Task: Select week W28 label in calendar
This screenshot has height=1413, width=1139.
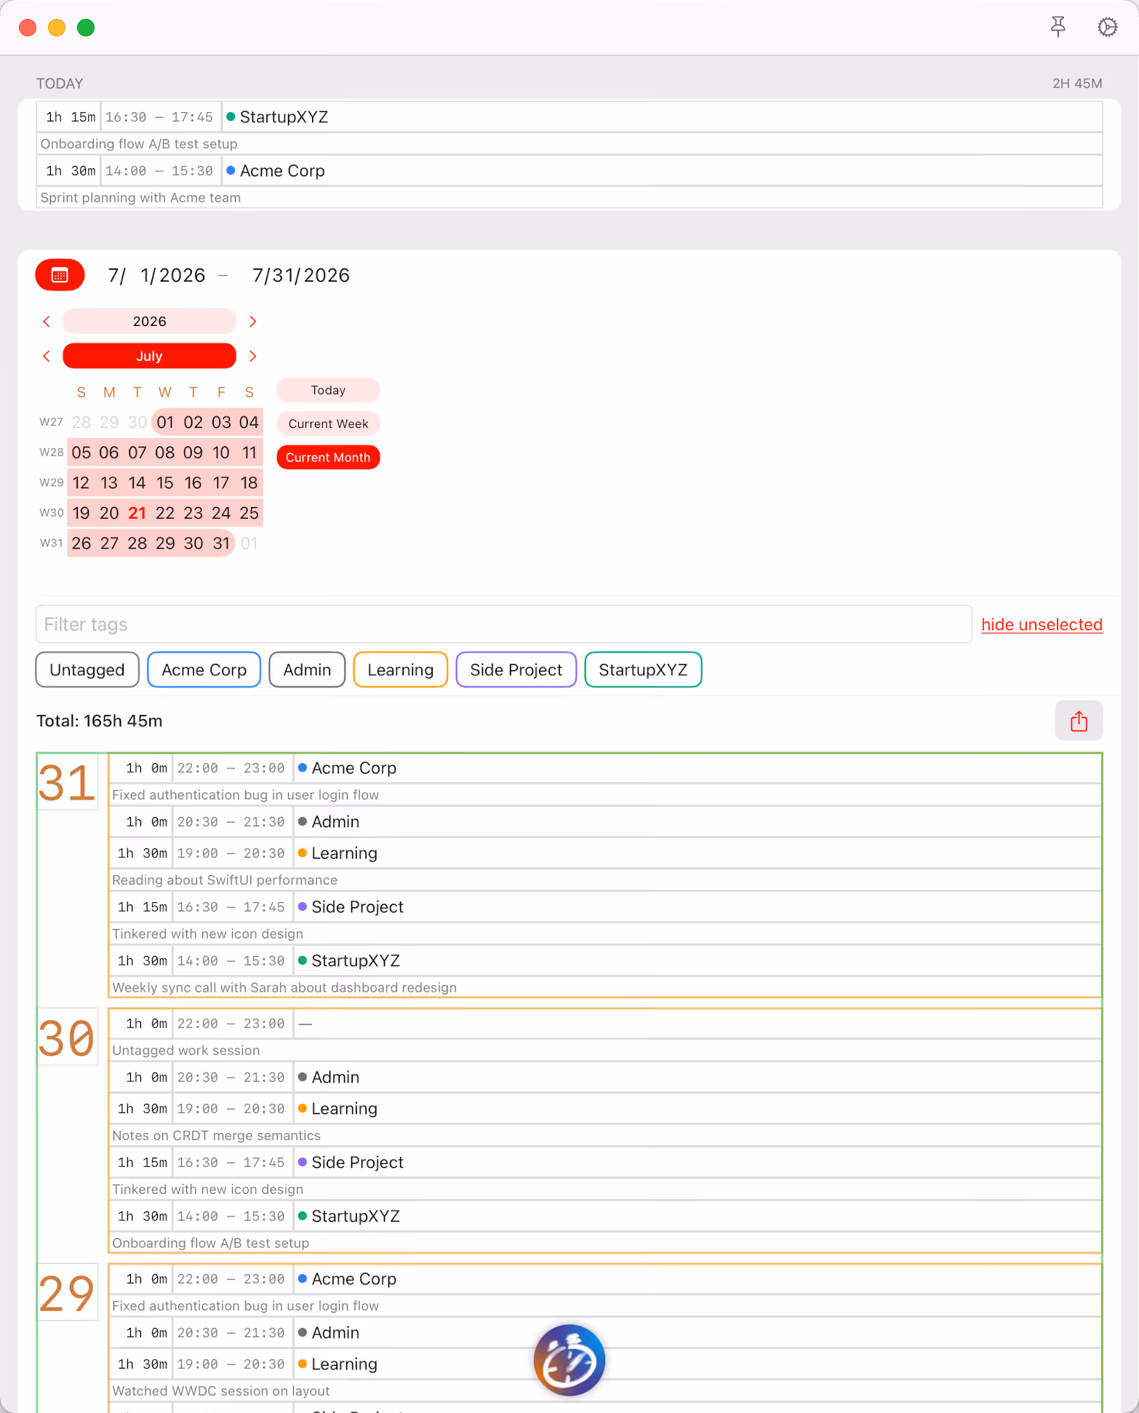Action: click(x=51, y=453)
